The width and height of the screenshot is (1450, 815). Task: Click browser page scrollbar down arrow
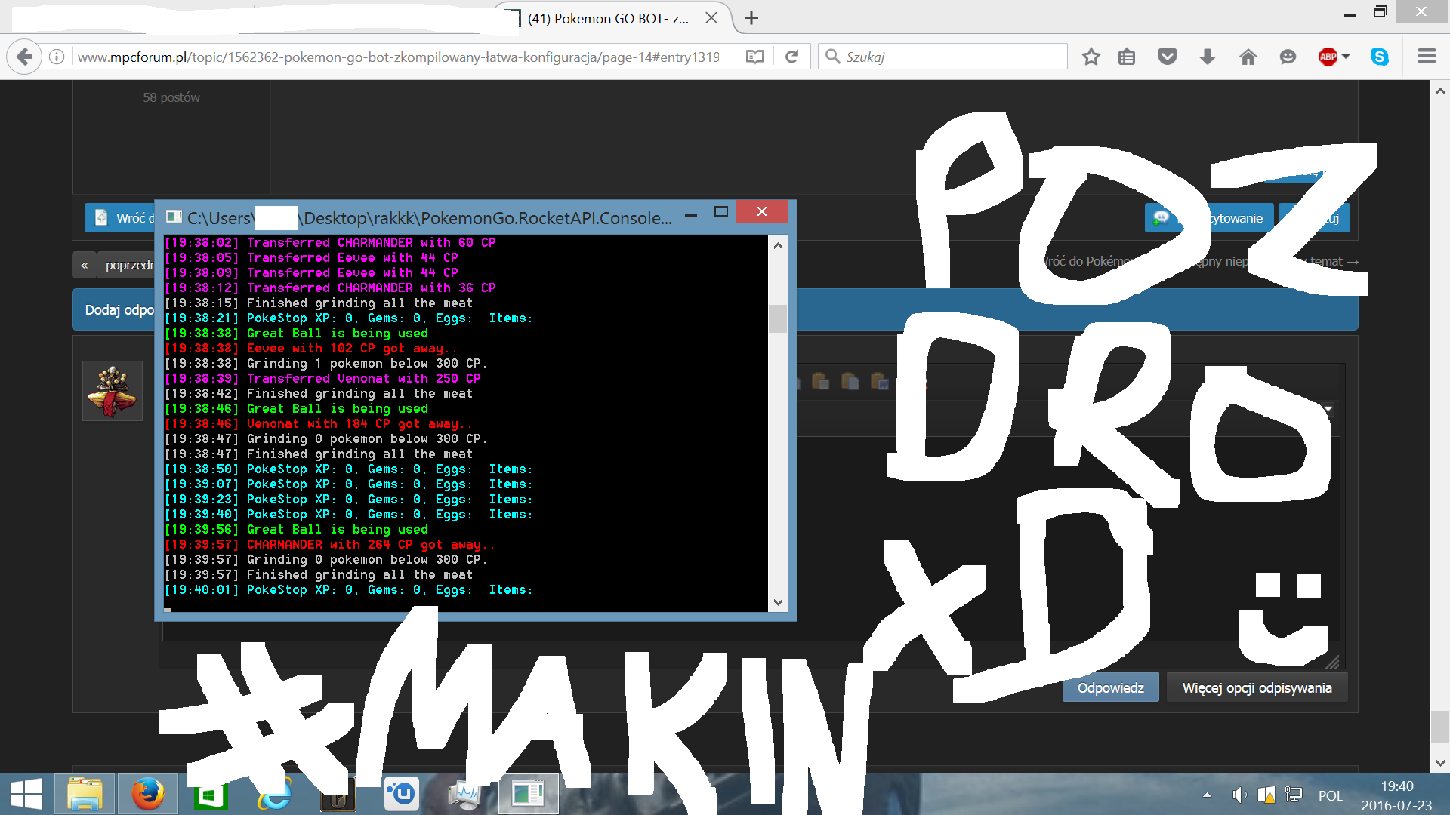(1440, 763)
